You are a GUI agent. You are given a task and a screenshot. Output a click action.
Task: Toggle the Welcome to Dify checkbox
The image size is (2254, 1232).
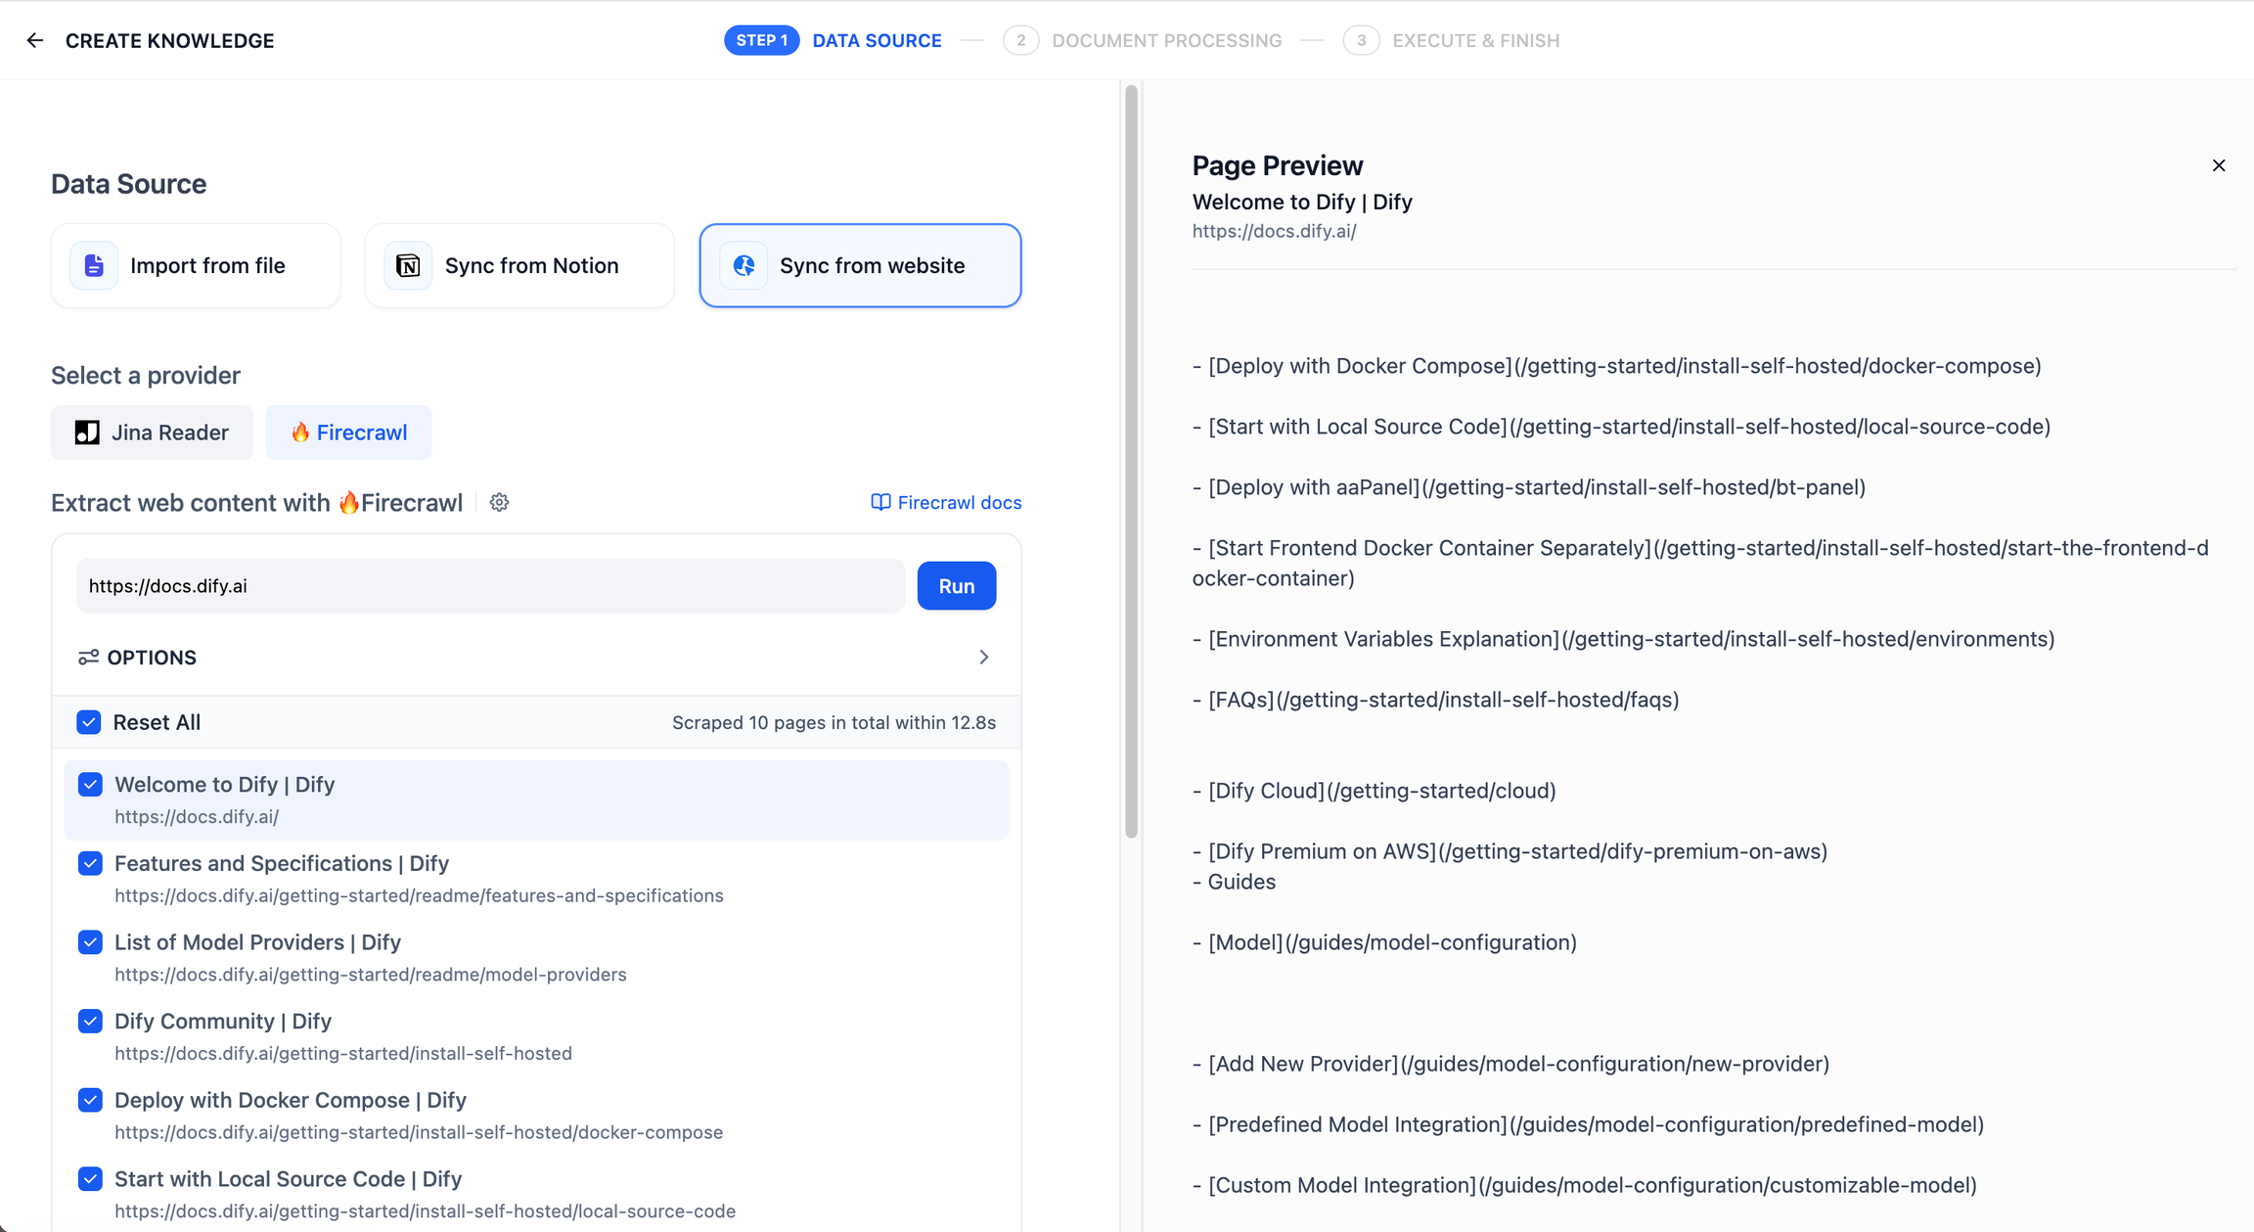pos(91,785)
